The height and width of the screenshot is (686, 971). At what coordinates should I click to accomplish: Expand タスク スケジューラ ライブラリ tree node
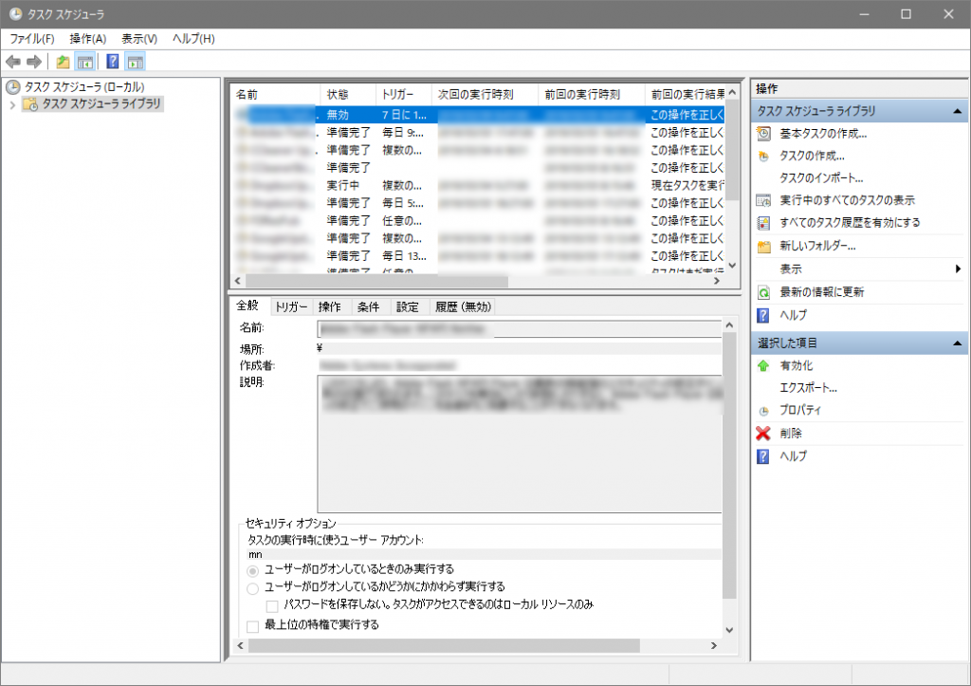tap(11, 104)
